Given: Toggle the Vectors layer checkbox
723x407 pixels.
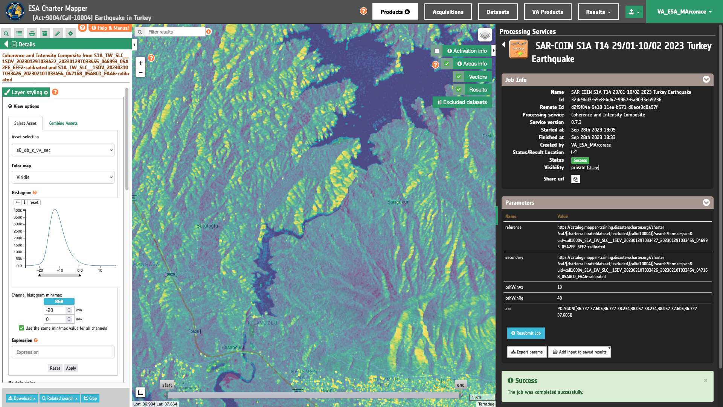Looking at the screenshot, I should (459, 77).
